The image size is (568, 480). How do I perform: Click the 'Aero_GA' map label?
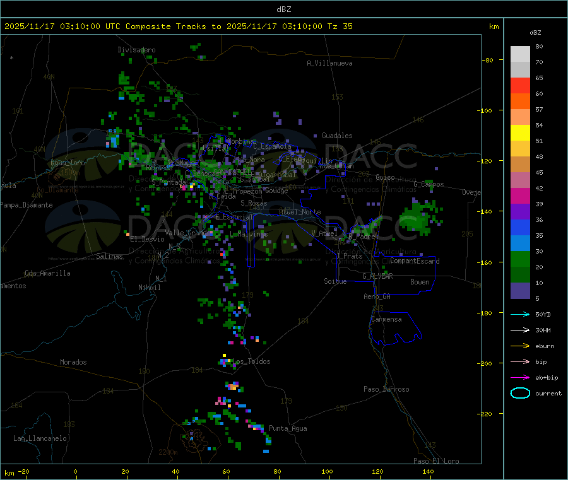coord(377,296)
